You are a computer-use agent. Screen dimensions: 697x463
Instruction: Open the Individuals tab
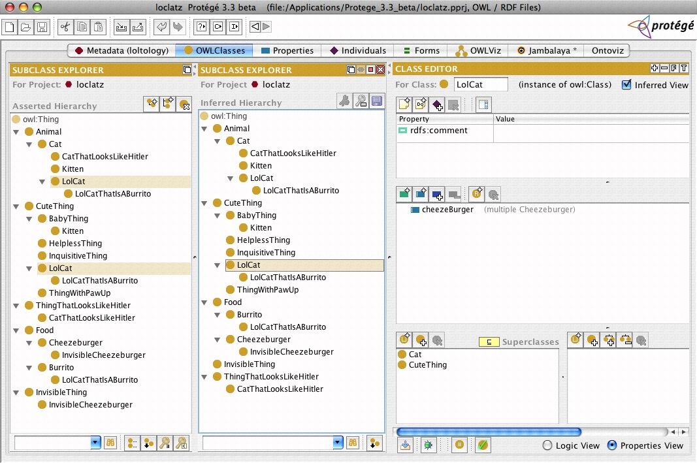pos(358,51)
